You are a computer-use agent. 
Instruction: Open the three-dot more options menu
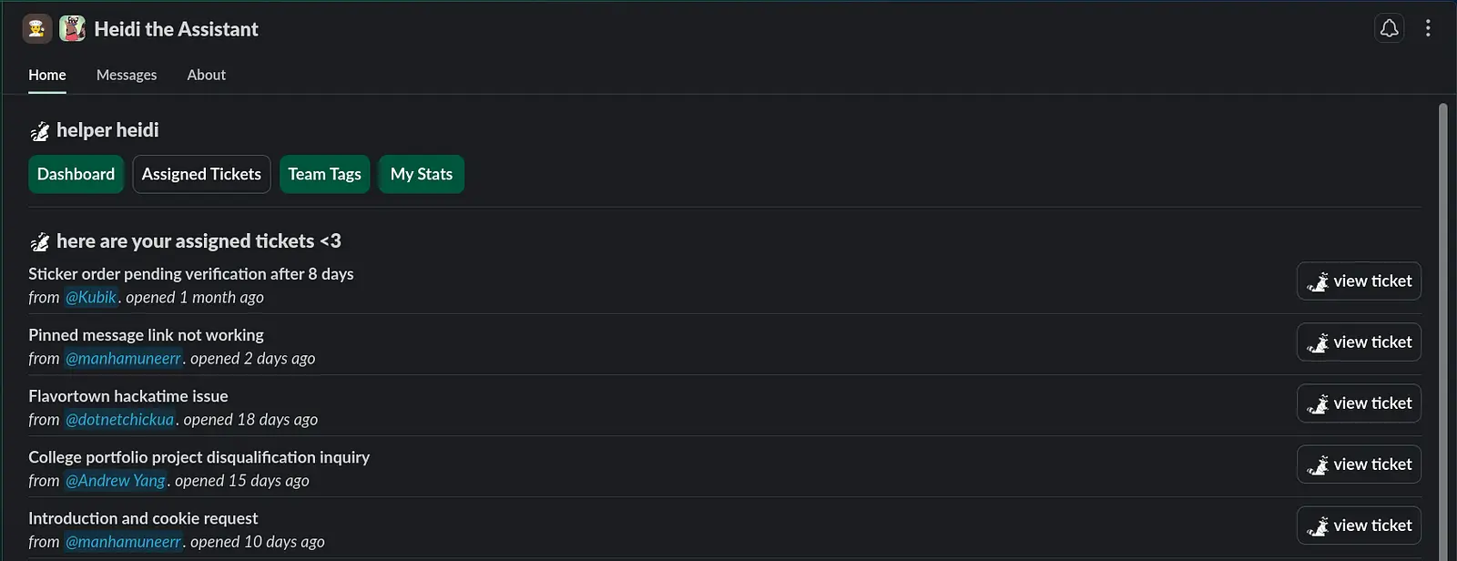pyautogui.click(x=1428, y=29)
